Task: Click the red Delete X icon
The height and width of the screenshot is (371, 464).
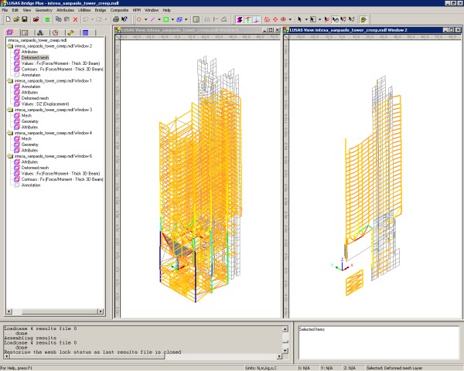Action: click(x=75, y=19)
